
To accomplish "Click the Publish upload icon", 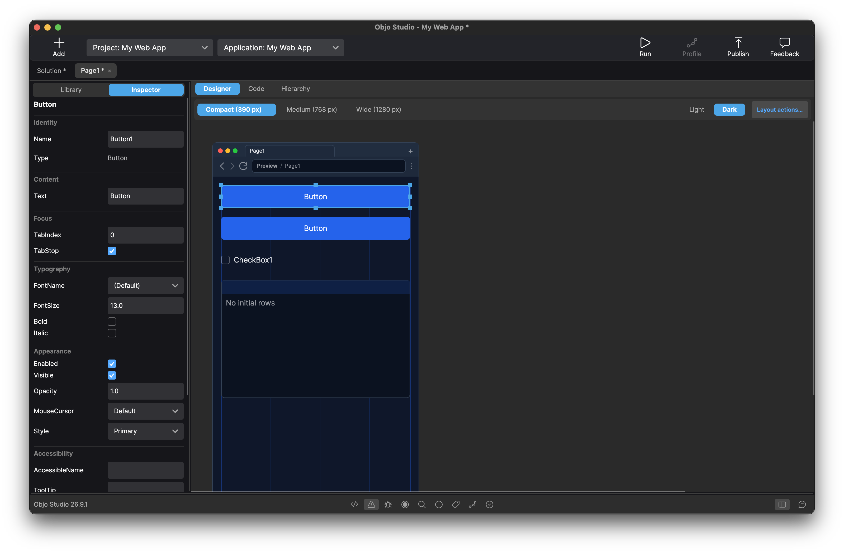I will point(738,43).
